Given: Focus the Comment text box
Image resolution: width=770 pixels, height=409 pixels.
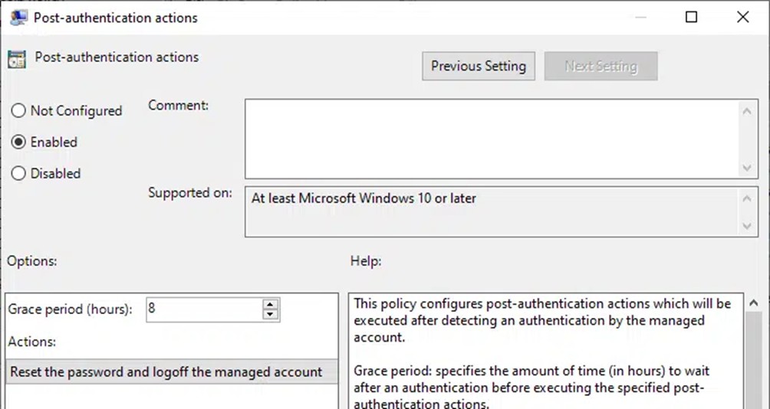Looking at the screenshot, I should tap(491, 139).
